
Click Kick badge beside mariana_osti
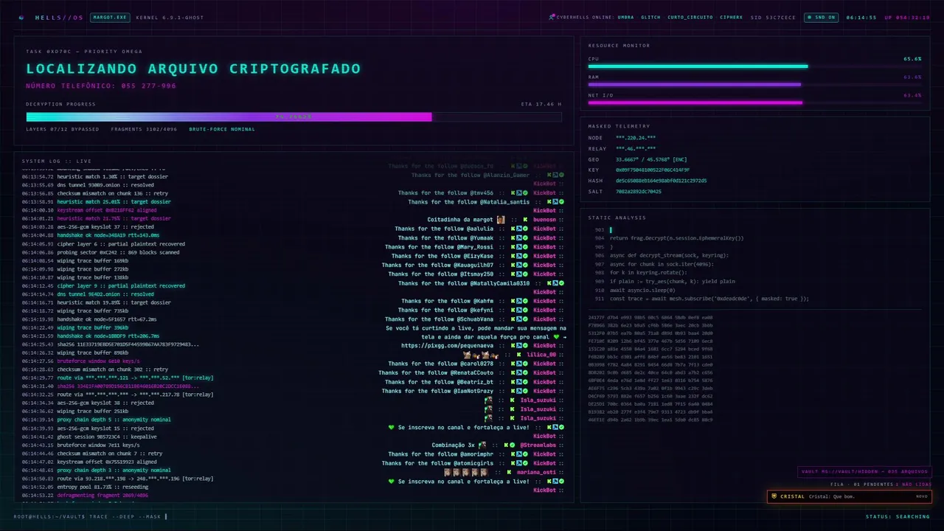coord(508,472)
